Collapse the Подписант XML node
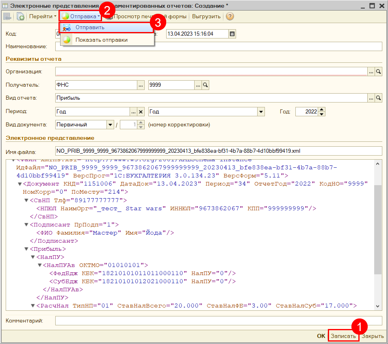The height and width of the screenshot is (344, 388). [x=26, y=224]
